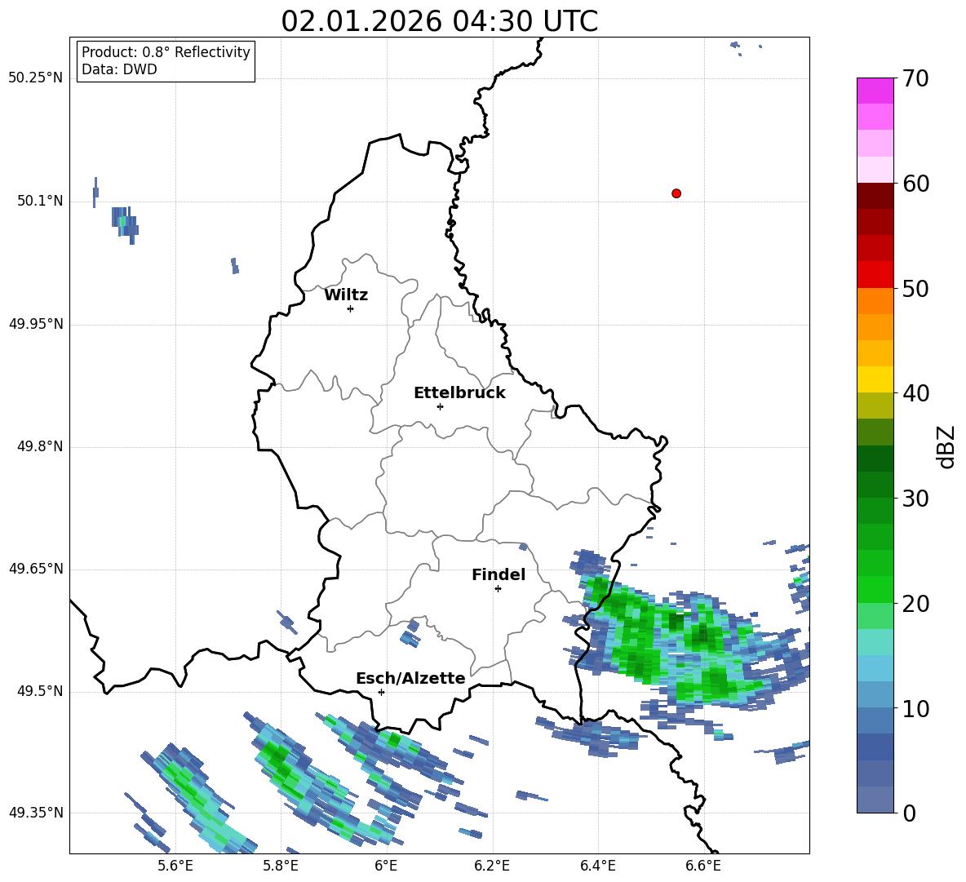Image resolution: width=966 pixels, height=882 pixels.
Task: Click the Product: 0.8° Reflectivity text
Action: pyautogui.click(x=166, y=51)
